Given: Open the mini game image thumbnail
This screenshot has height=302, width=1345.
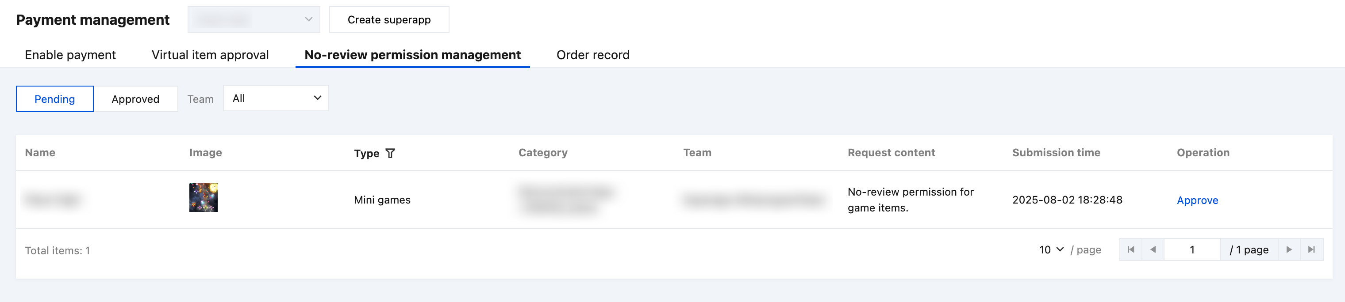Looking at the screenshot, I should (x=203, y=197).
